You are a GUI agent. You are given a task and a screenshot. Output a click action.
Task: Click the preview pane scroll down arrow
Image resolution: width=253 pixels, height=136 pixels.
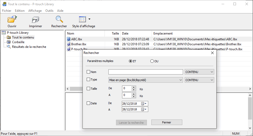(x=250, y=128)
